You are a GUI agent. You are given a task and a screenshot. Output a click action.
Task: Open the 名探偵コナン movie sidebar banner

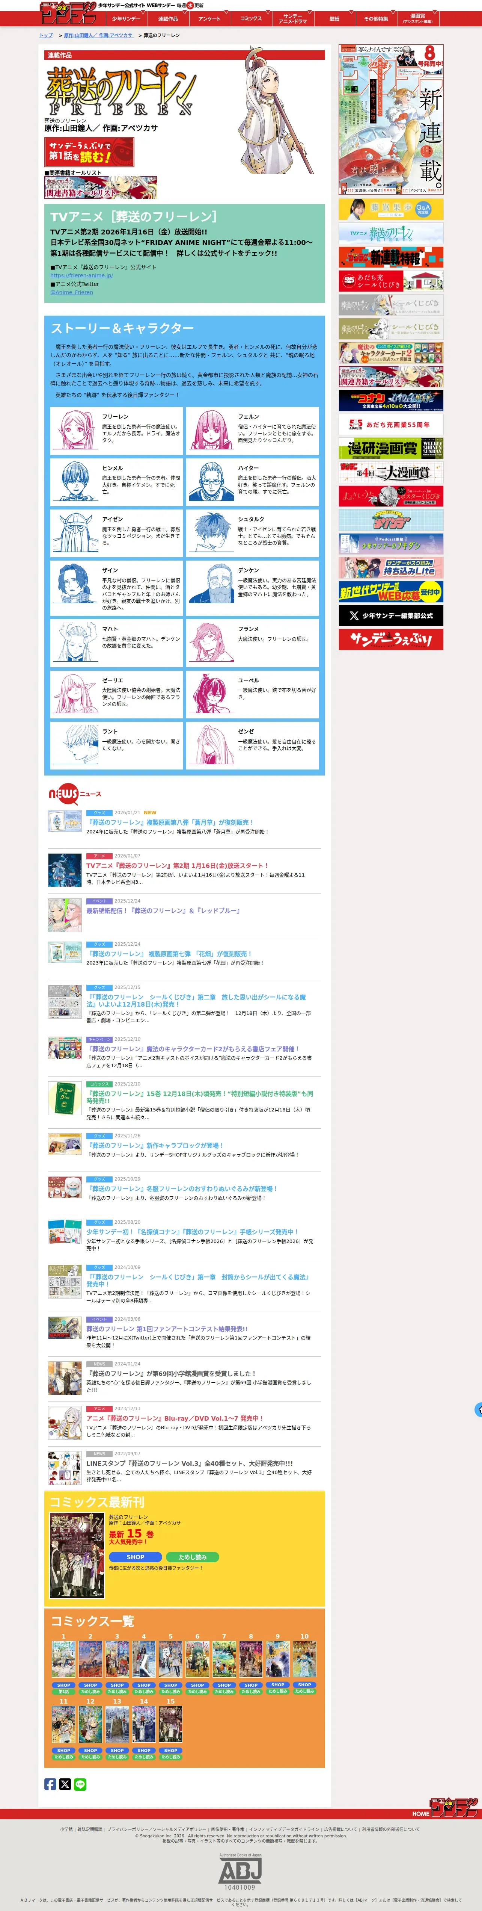point(391,401)
